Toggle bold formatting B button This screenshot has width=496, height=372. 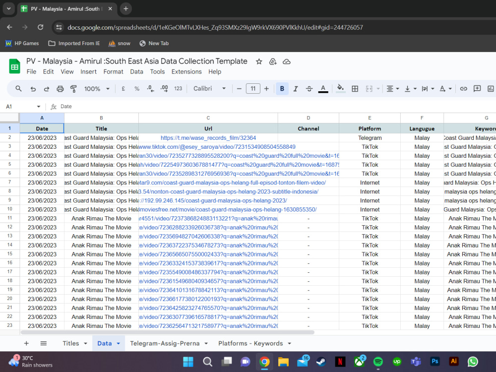pos(282,89)
